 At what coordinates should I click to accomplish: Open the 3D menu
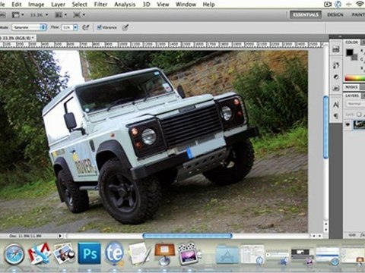(x=146, y=5)
